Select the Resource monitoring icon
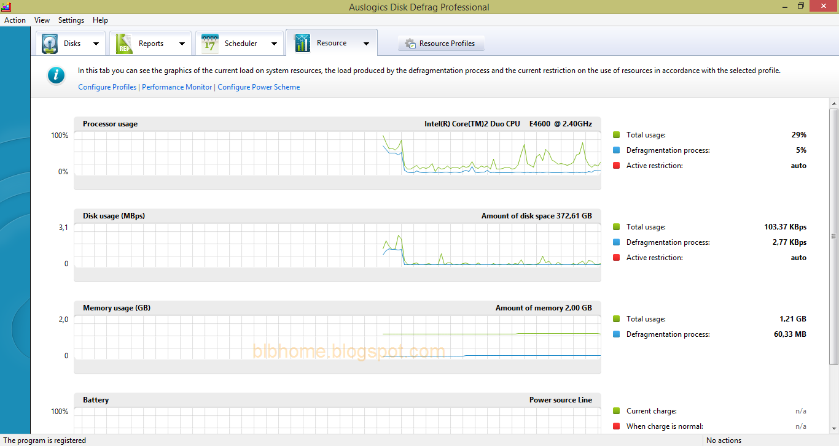The width and height of the screenshot is (839, 446). pos(302,42)
